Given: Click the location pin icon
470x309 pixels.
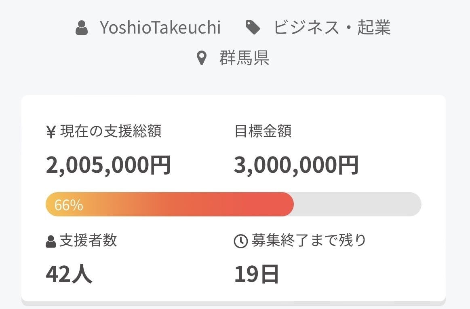Looking at the screenshot, I should tap(201, 59).
